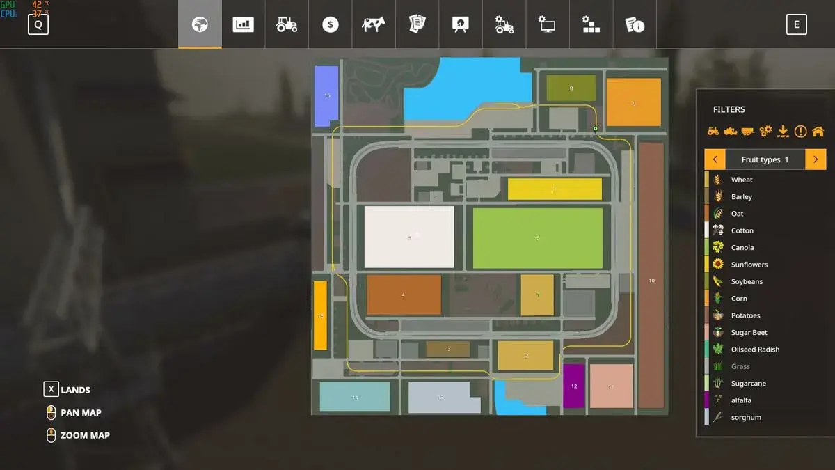Open the animals page with cow icon
This screenshot has height=470, width=835.
[x=374, y=24]
